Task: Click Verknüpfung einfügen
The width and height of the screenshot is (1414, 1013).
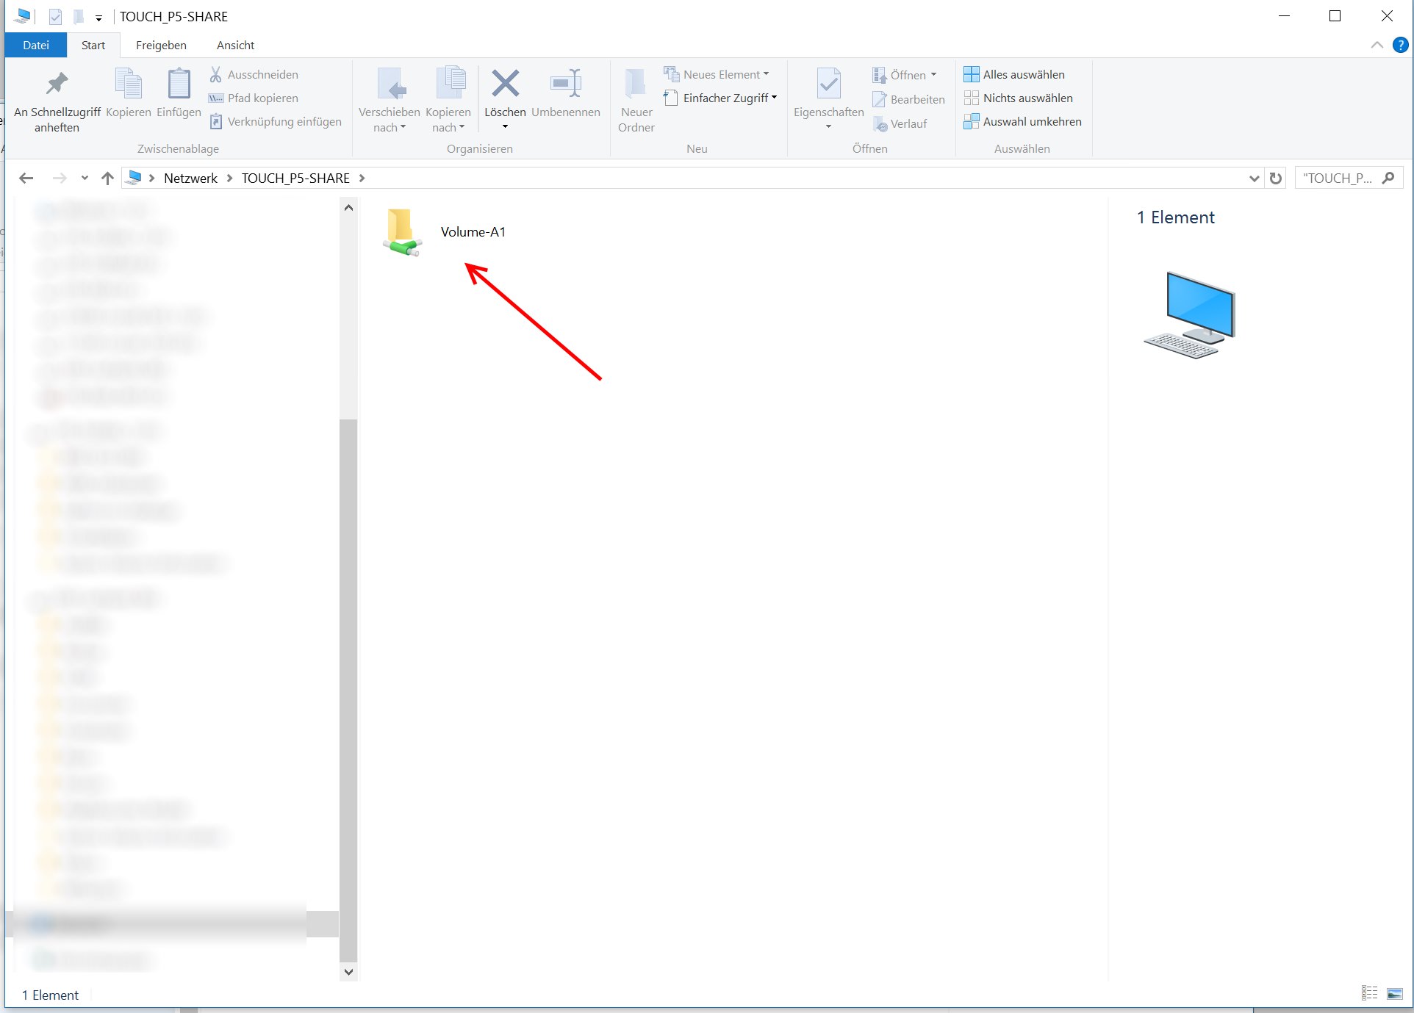Action: (x=276, y=121)
